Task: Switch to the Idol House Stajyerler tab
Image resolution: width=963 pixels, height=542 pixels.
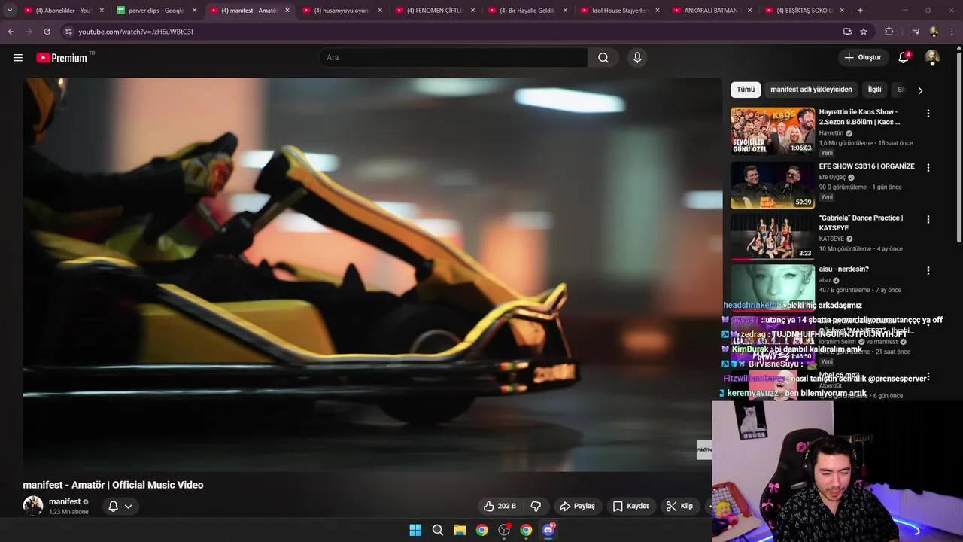Action: [620, 11]
